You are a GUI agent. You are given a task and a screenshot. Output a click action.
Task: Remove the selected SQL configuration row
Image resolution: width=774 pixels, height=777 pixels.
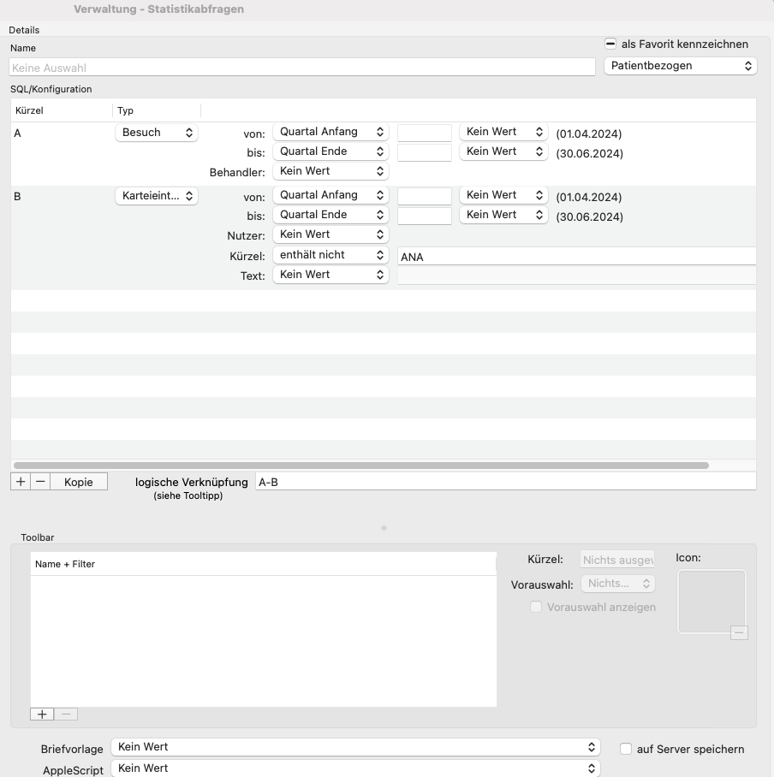[x=40, y=482]
